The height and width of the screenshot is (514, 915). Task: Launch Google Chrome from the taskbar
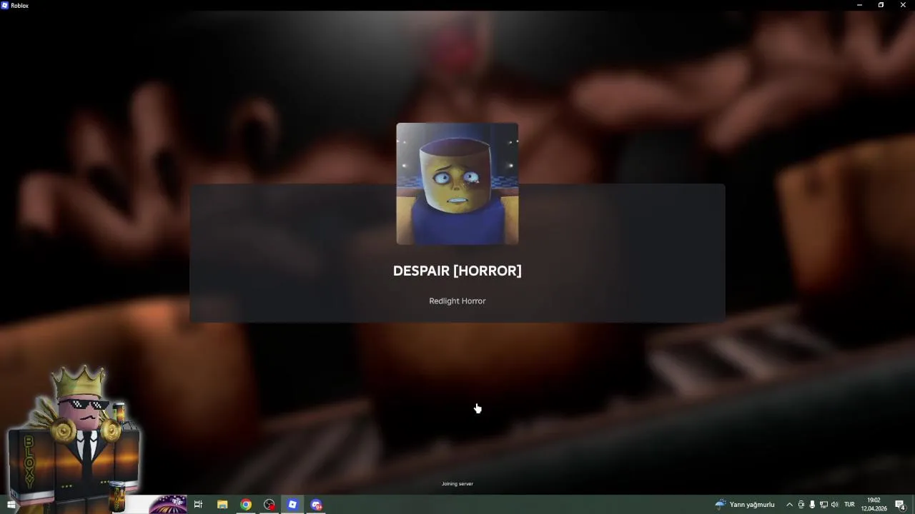coord(246,505)
